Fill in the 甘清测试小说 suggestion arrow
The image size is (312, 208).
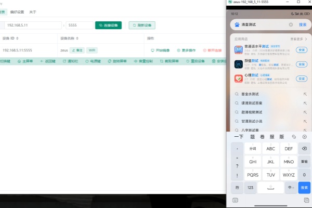[305, 121]
